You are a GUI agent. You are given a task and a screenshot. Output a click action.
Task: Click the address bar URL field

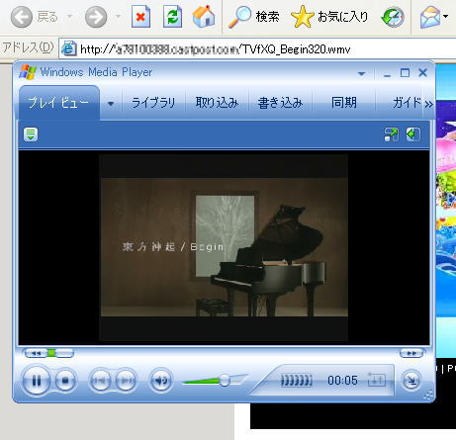click(257, 49)
